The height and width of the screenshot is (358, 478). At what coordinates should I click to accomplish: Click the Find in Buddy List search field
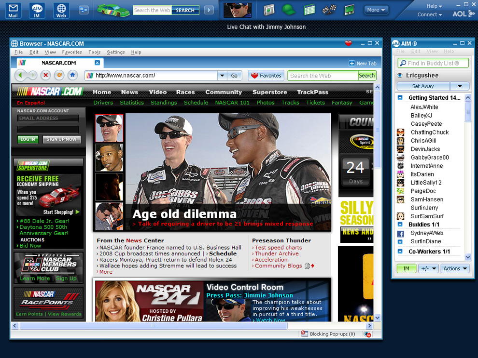click(x=433, y=63)
